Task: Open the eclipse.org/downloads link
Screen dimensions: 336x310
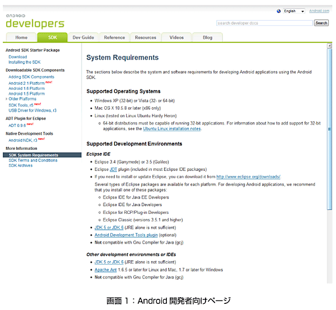Action: pos(248,177)
